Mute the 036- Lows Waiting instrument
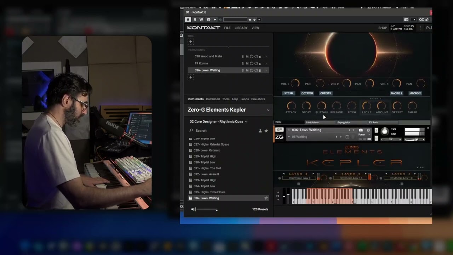This screenshot has width=453, height=255. [247, 70]
